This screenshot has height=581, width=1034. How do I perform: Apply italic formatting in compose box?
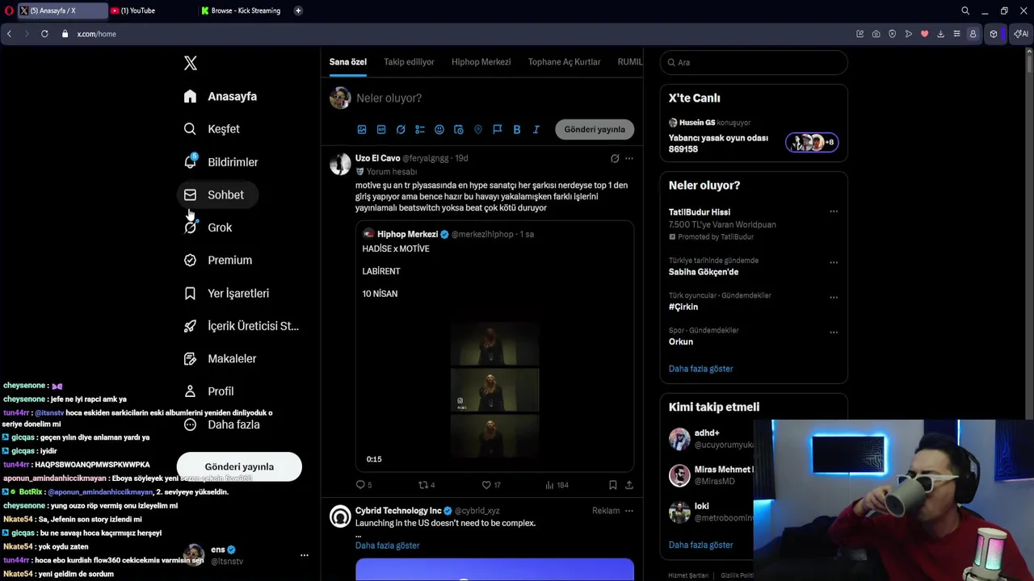[536, 129]
